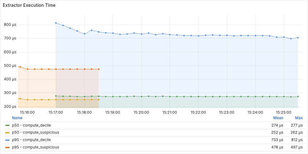The image size is (308, 154).
Task: Sort legend by Name column header
Action: tap(17, 118)
